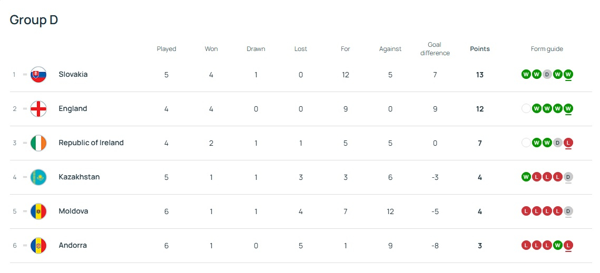This screenshot has width=600, height=273.
Task: Click the Slovakia flag icon
Action: (x=38, y=75)
